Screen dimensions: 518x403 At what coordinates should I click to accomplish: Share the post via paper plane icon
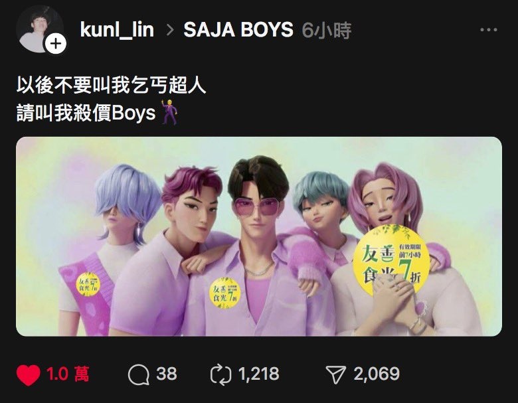336,374
